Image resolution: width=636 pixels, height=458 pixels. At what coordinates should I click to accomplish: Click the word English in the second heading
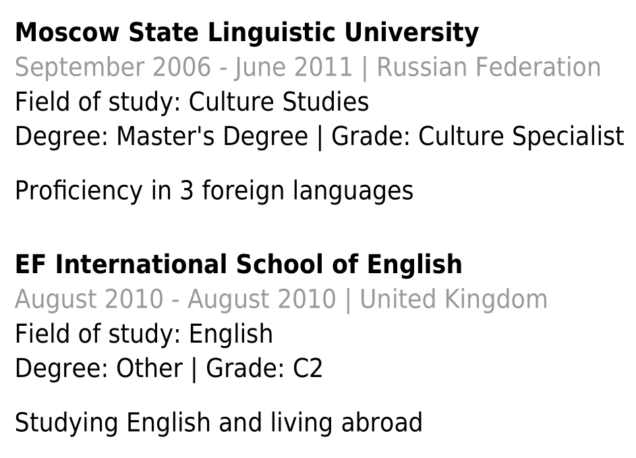415,264
